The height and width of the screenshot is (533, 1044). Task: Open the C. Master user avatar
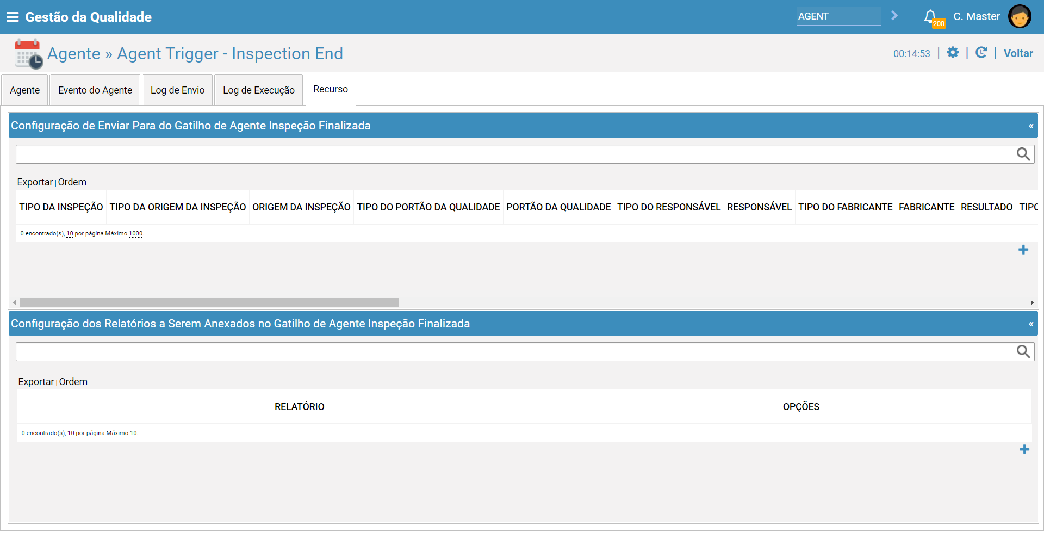click(1020, 16)
